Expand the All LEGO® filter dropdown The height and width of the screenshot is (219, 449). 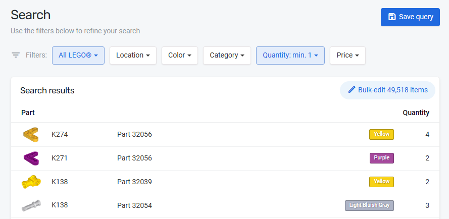point(78,56)
